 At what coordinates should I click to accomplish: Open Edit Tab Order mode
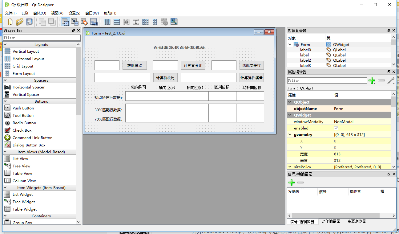click(x=94, y=22)
